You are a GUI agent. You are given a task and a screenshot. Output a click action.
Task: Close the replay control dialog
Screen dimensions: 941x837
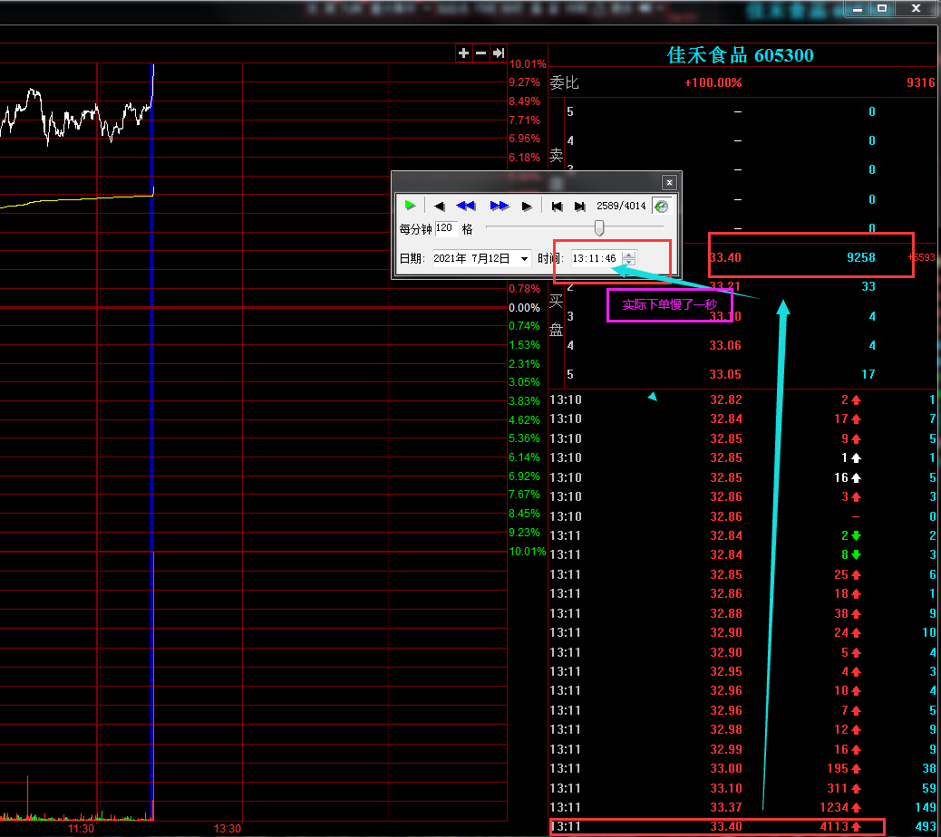tap(669, 182)
